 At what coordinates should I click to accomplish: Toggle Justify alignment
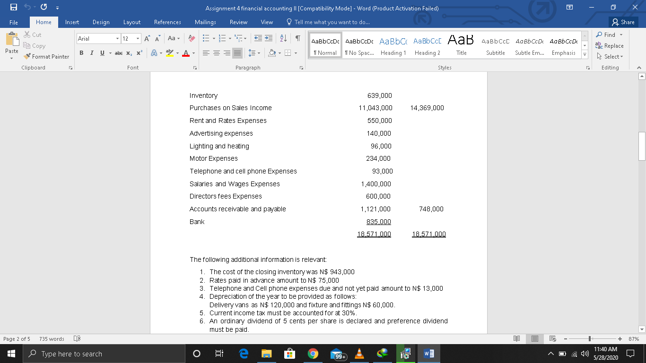coord(237,53)
